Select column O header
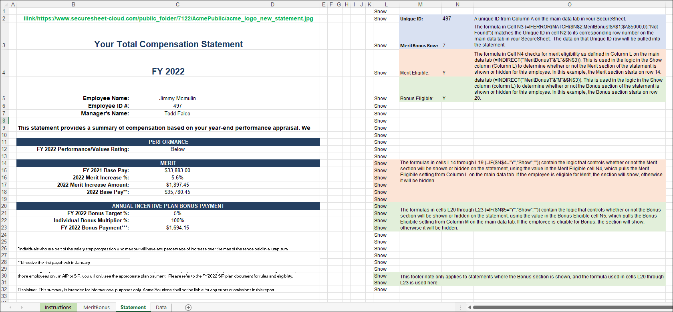This screenshot has width=673, height=312. 569,4
